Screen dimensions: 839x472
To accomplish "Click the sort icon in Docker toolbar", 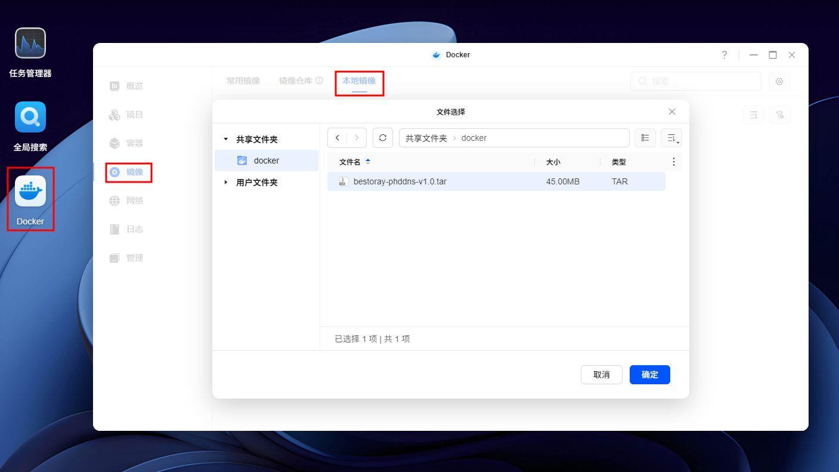I will click(754, 115).
